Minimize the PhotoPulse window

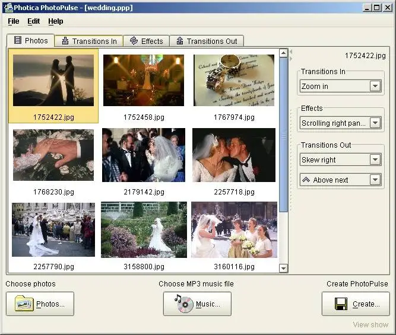pos(367,8)
